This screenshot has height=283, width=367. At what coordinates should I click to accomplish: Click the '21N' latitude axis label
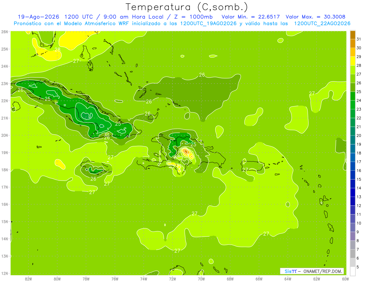coord(5,118)
